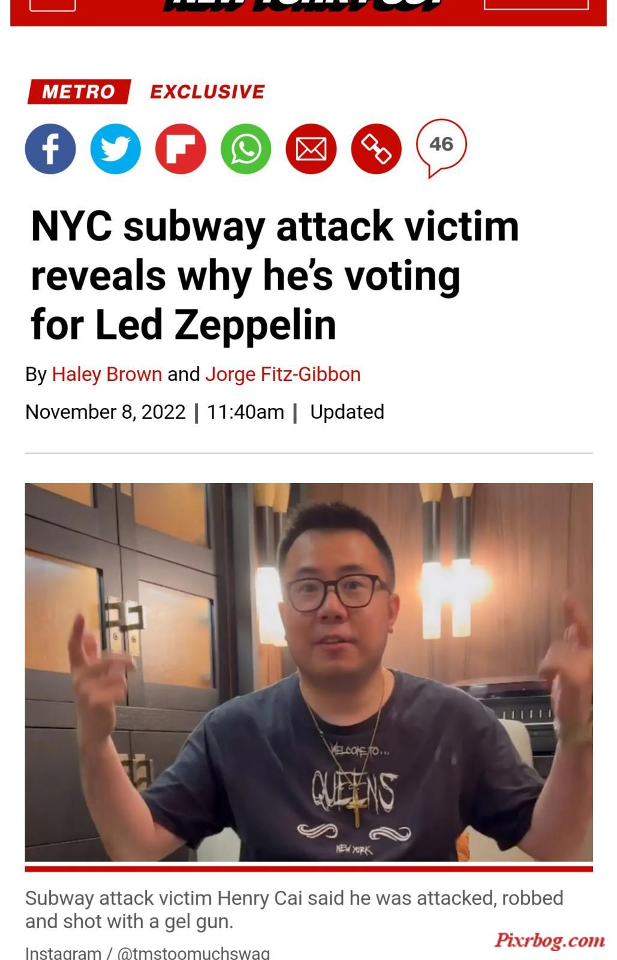Share article on Facebook
The width and height of the screenshot is (617, 960).
(50, 149)
